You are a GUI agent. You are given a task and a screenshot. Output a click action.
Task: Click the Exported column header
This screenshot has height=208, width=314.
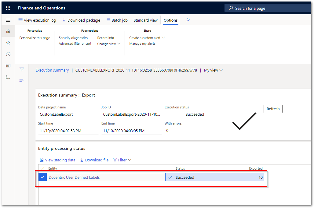[256, 168]
